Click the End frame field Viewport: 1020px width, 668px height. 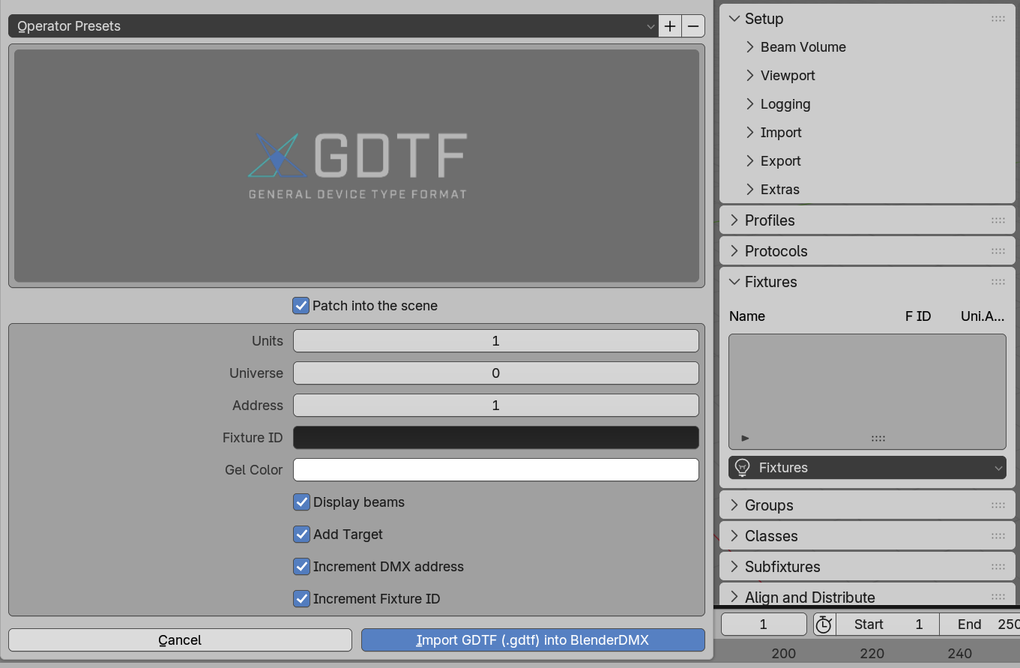coord(980,625)
